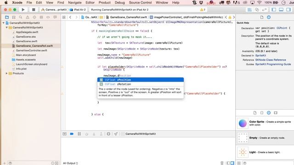Show only the console pane
This screenshot has width=294, height=165.
click(232, 163)
